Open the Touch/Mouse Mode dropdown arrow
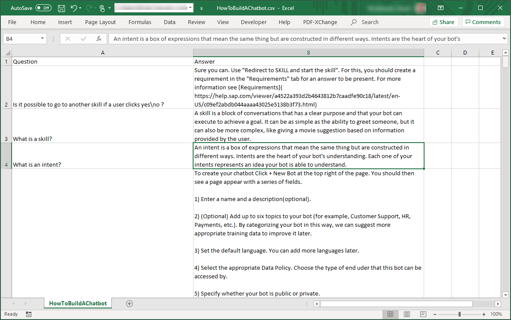The width and height of the screenshot is (511, 320). 110,8
